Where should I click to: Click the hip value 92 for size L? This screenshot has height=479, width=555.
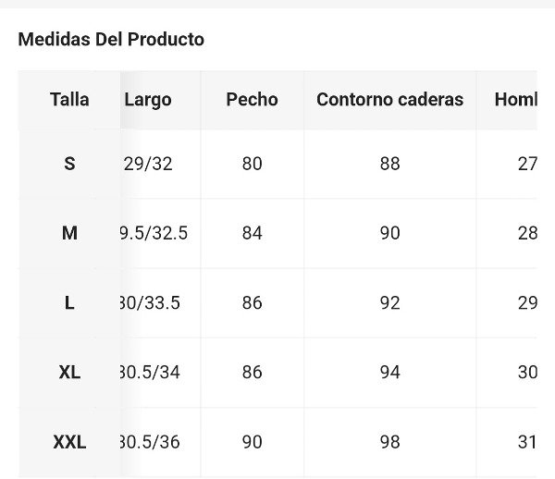[389, 302]
